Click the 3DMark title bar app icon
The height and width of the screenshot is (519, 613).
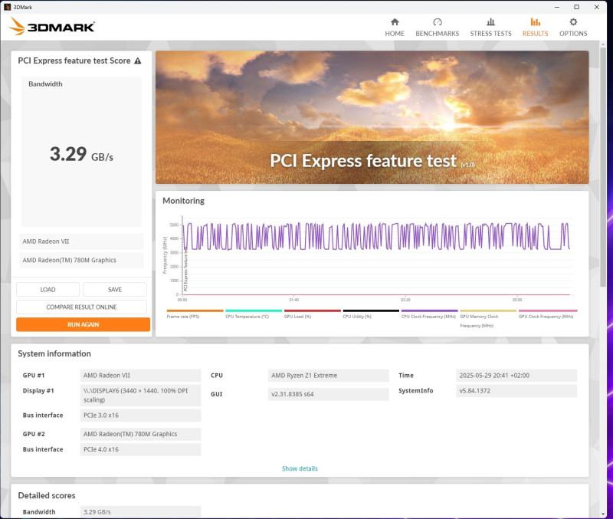point(7,7)
